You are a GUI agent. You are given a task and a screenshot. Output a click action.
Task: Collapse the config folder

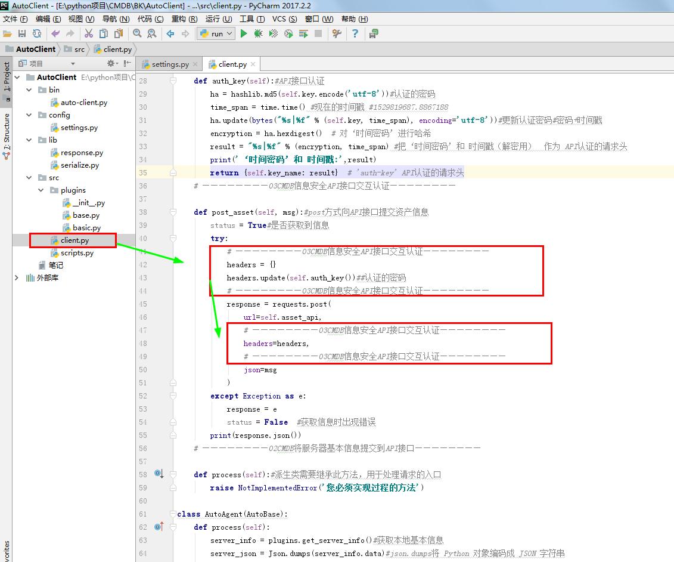pos(29,115)
